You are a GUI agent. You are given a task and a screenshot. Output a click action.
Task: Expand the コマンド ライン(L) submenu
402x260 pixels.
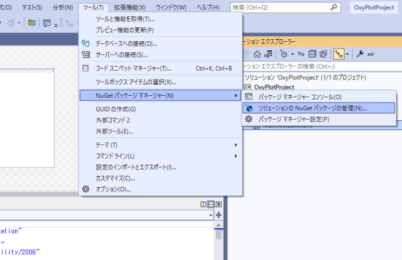pyautogui.click(x=161, y=156)
